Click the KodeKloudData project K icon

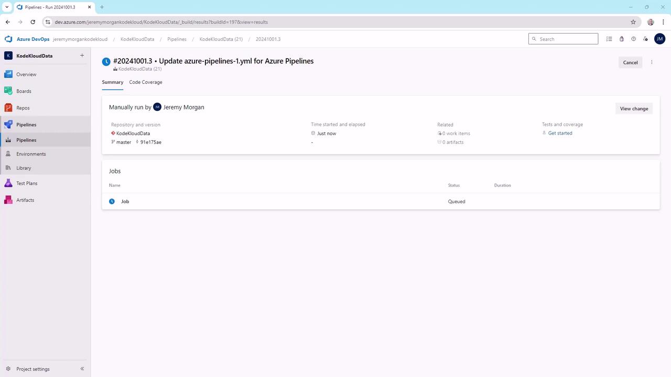pyautogui.click(x=8, y=56)
